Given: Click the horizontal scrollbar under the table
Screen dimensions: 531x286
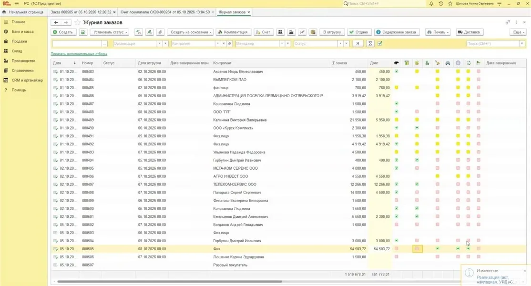Looking at the screenshot, I should point(169,281).
